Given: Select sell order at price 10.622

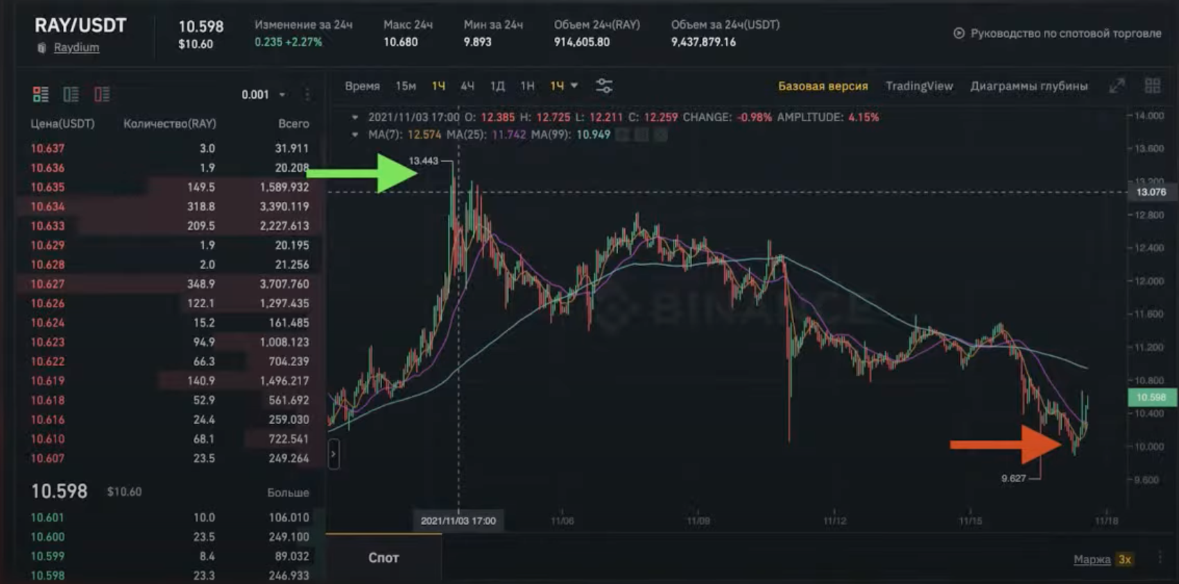Looking at the screenshot, I should click(170, 362).
